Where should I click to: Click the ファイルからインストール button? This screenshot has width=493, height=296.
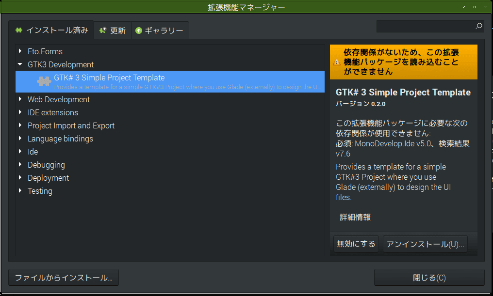pos(63,277)
